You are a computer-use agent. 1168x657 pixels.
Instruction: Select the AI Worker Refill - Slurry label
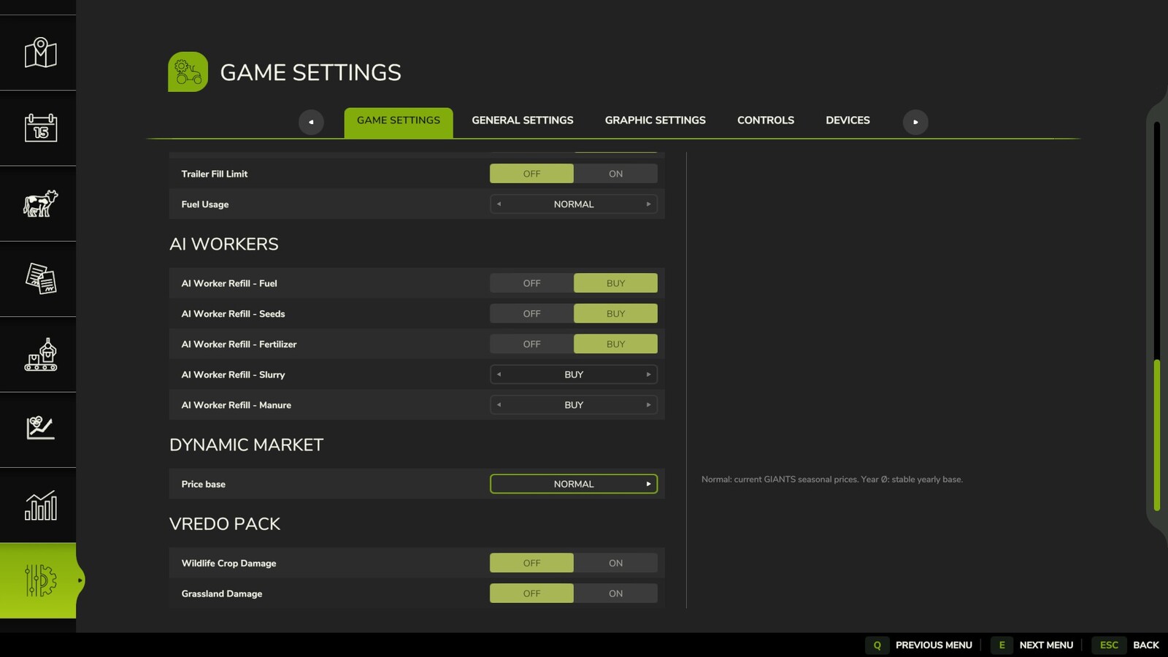(x=233, y=374)
